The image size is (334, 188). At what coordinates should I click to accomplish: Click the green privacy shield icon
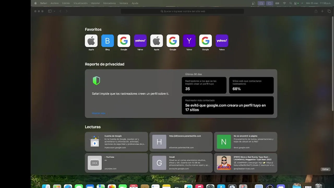96,81
